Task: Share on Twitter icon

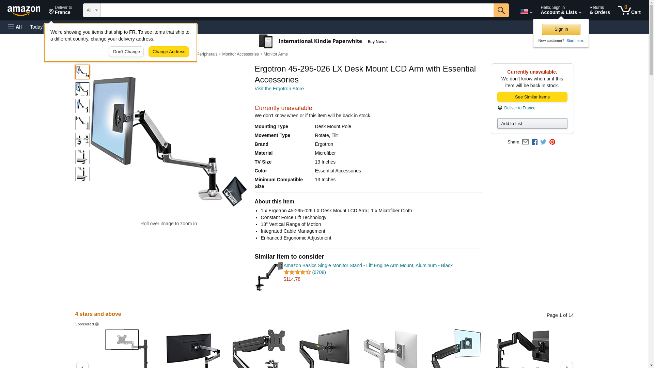Action: pos(543,142)
